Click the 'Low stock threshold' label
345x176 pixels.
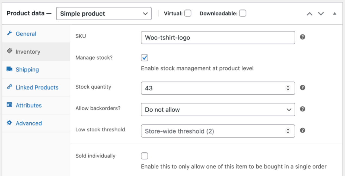tap(100, 129)
